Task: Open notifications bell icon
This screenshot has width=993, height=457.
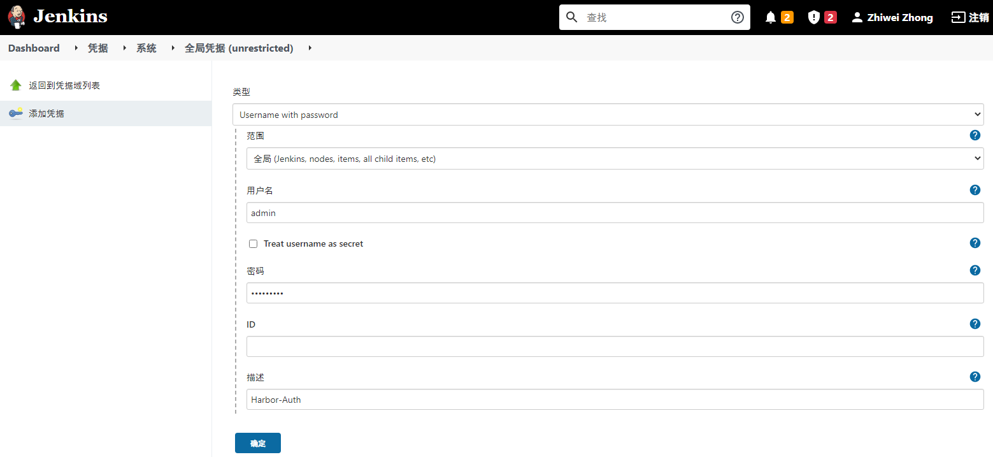Action: click(x=771, y=17)
